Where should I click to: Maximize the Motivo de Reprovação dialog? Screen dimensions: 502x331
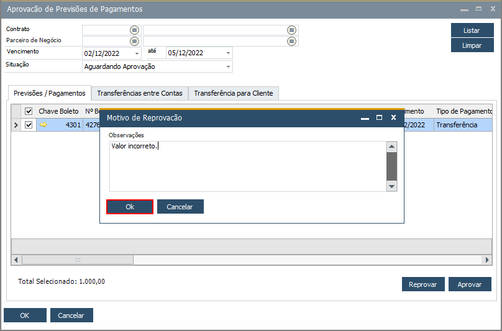coord(379,117)
